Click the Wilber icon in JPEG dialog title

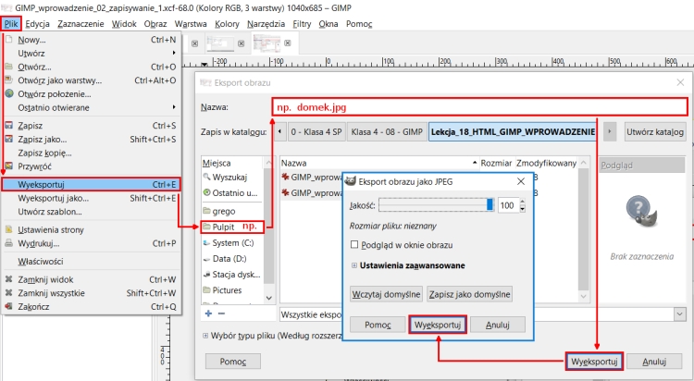[x=351, y=181]
